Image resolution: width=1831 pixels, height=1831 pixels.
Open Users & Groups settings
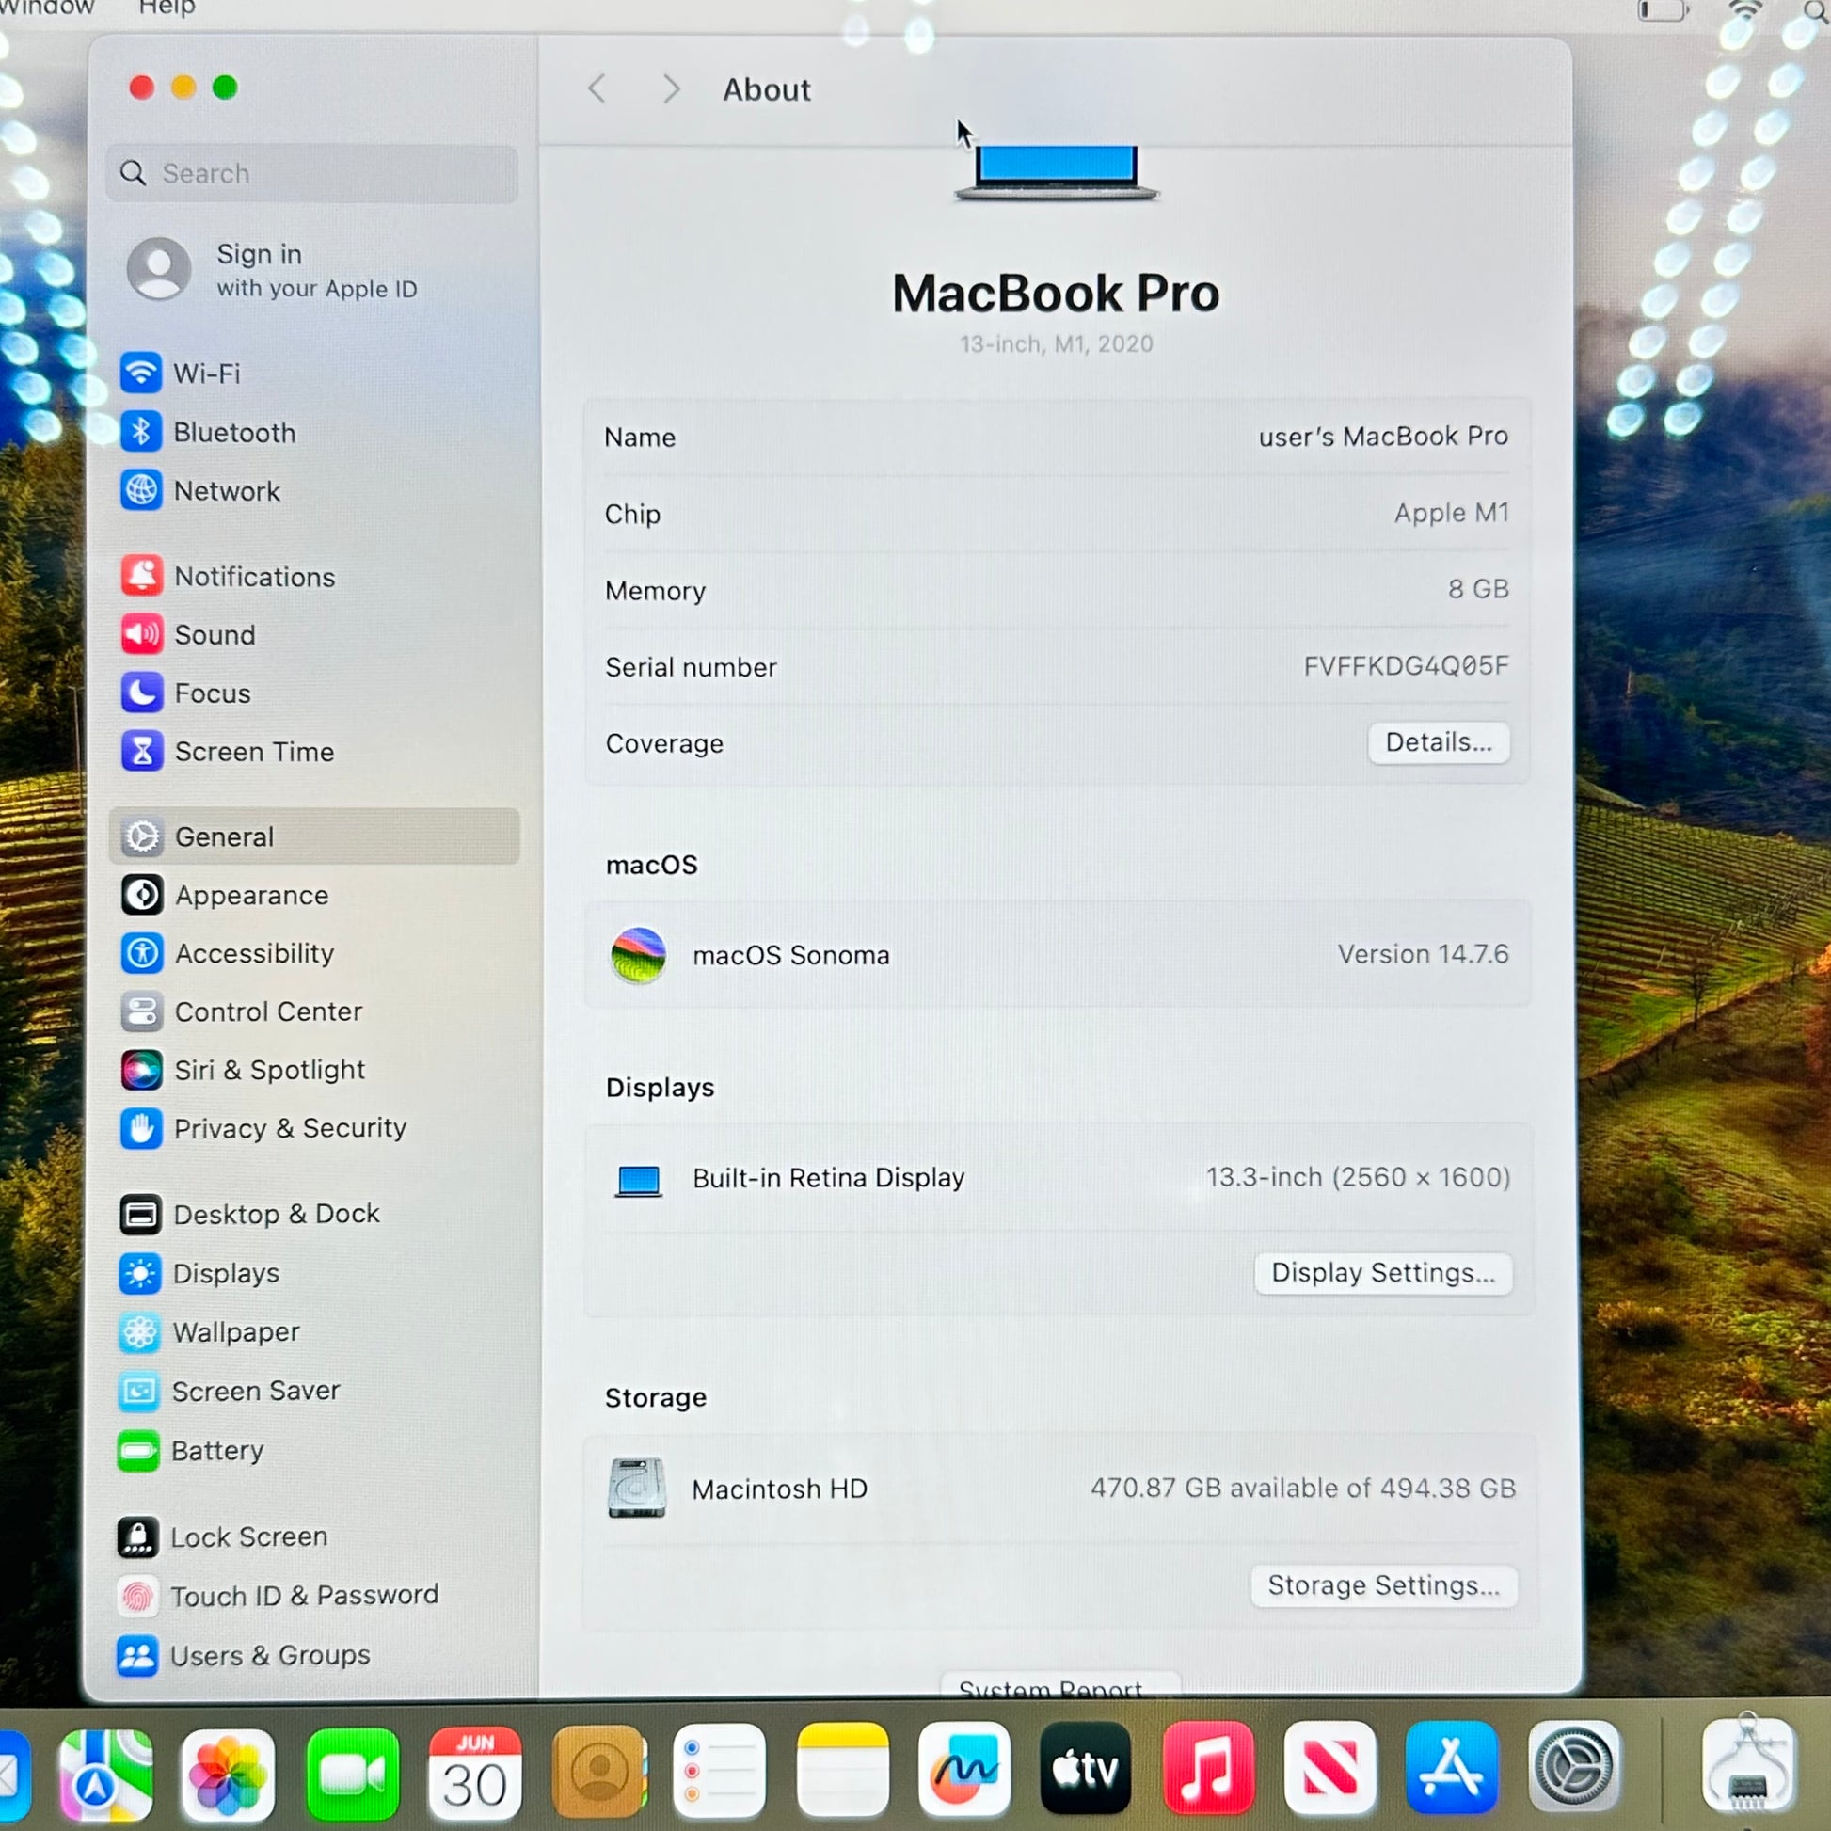click(244, 1655)
